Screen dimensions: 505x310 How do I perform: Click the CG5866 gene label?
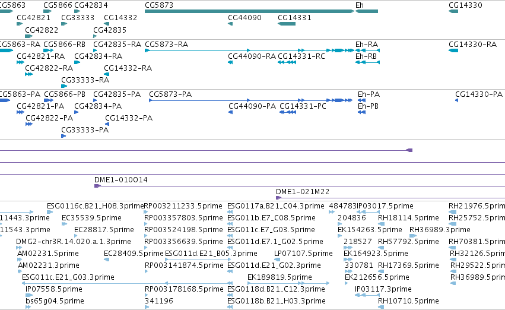(58, 5)
